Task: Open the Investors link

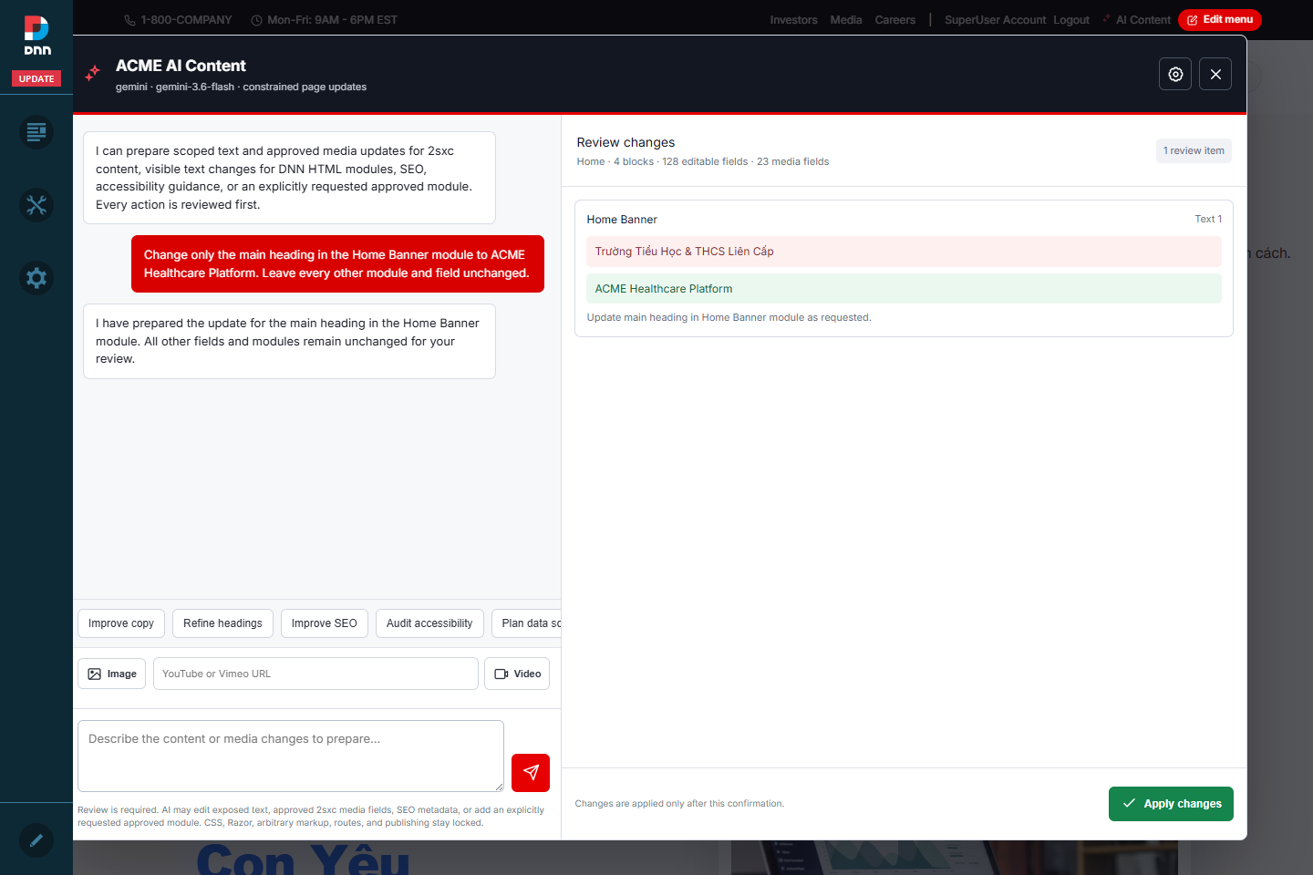Action: (x=793, y=20)
